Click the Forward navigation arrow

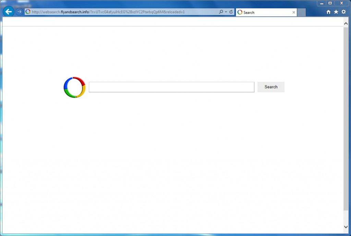pos(20,12)
